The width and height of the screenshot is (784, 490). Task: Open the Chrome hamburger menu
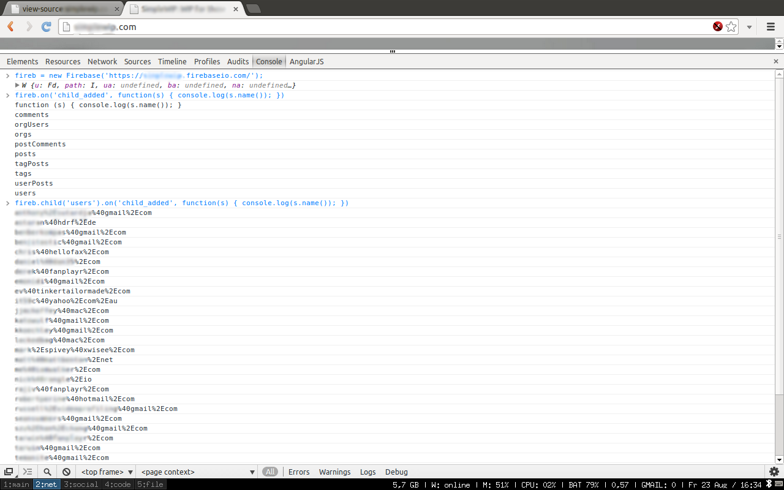[771, 27]
